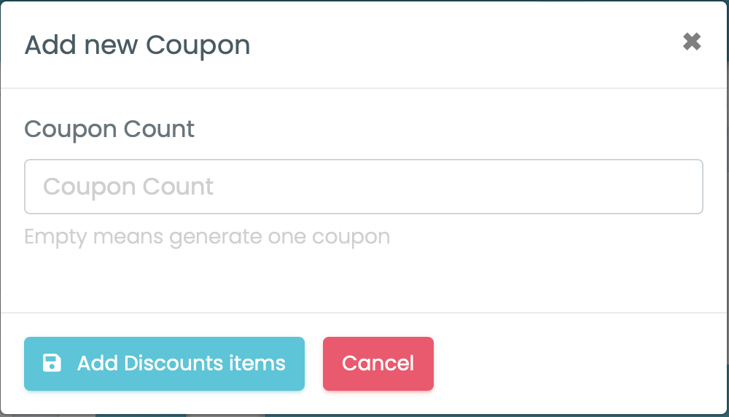Dismiss the modal using the X icon
Image resolution: width=729 pixels, height=417 pixels.
691,42
